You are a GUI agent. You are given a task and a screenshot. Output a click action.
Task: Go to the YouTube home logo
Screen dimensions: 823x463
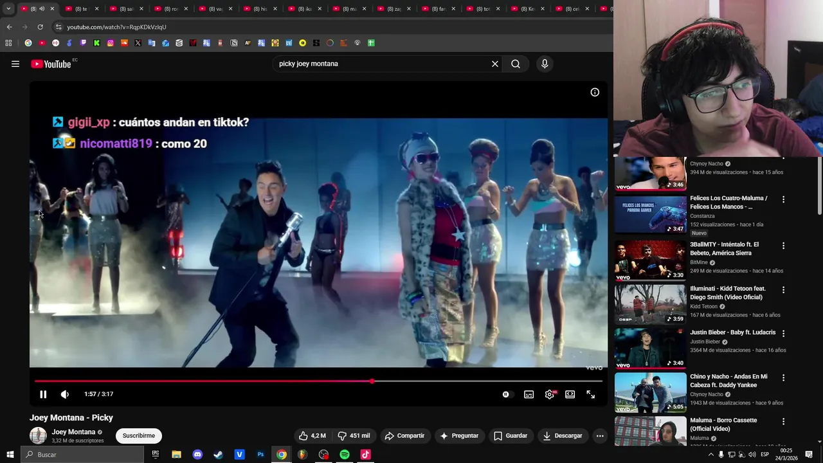click(x=51, y=64)
